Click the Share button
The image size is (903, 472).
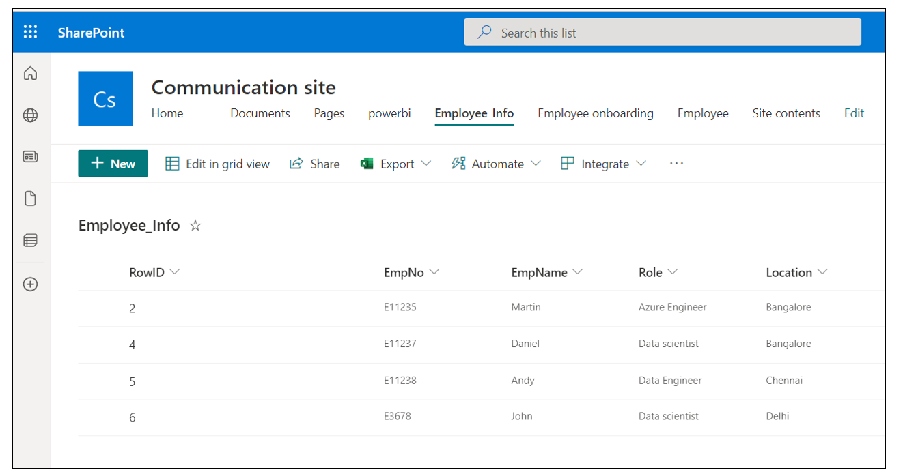point(315,164)
